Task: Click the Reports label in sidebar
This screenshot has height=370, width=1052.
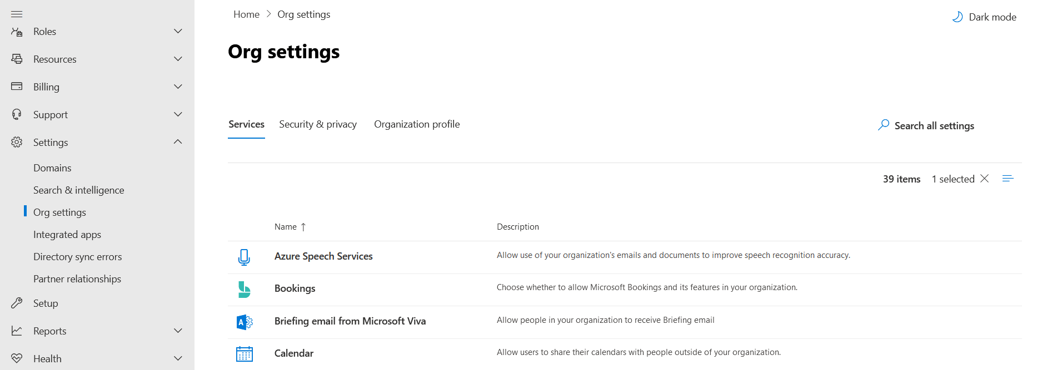Action: point(49,331)
